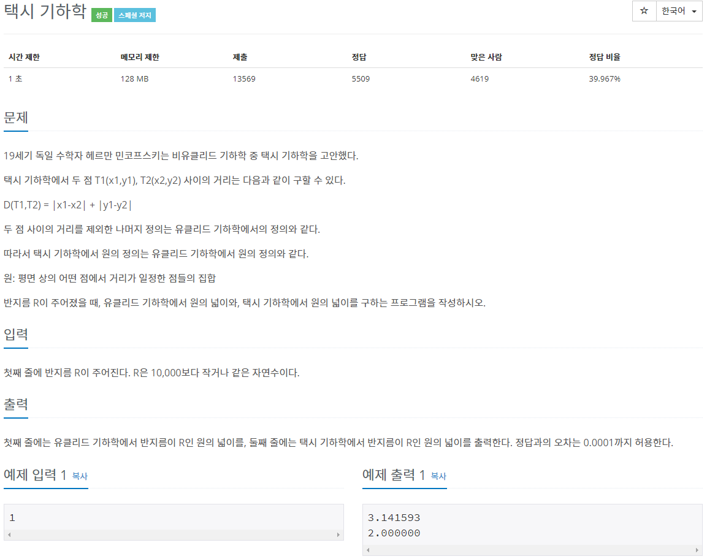This screenshot has height=559, width=707.
Task: Click right arrow of sample input scrollbar
Action: (338, 534)
